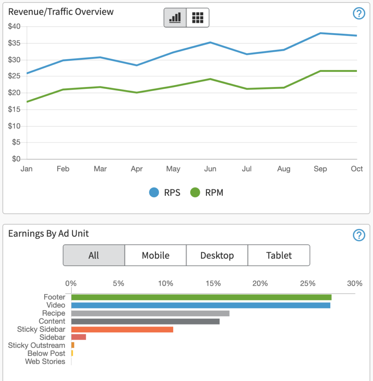Click the Web Stories label
Image resolution: width=373 pixels, height=381 pixels.
tap(45, 361)
